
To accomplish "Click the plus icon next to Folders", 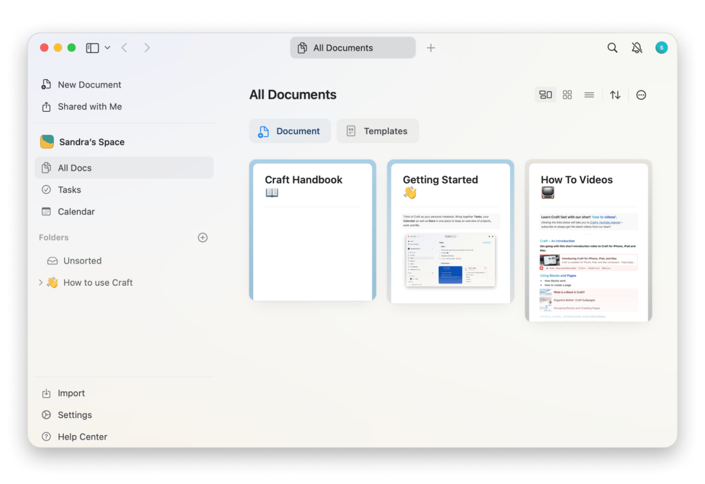I will 202,237.
